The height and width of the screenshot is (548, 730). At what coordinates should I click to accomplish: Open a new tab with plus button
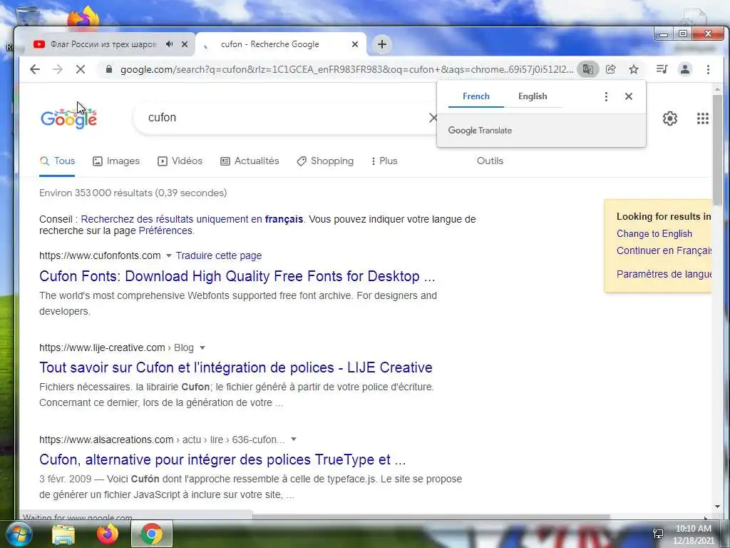tap(382, 44)
